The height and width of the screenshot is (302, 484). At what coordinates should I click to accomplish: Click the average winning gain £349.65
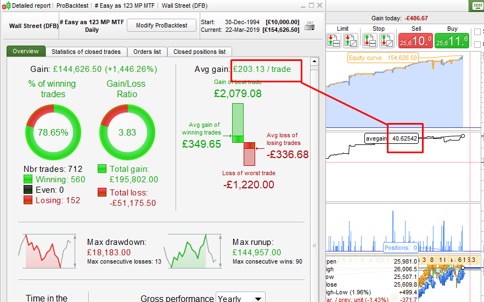pyautogui.click(x=201, y=144)
